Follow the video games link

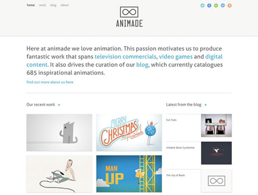tap(176, 56)
